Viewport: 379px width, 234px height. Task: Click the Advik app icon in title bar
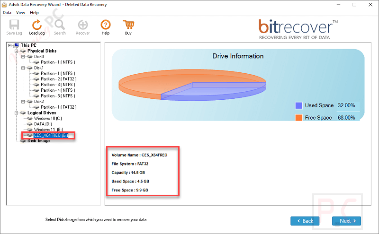click(x=4, y=5)
